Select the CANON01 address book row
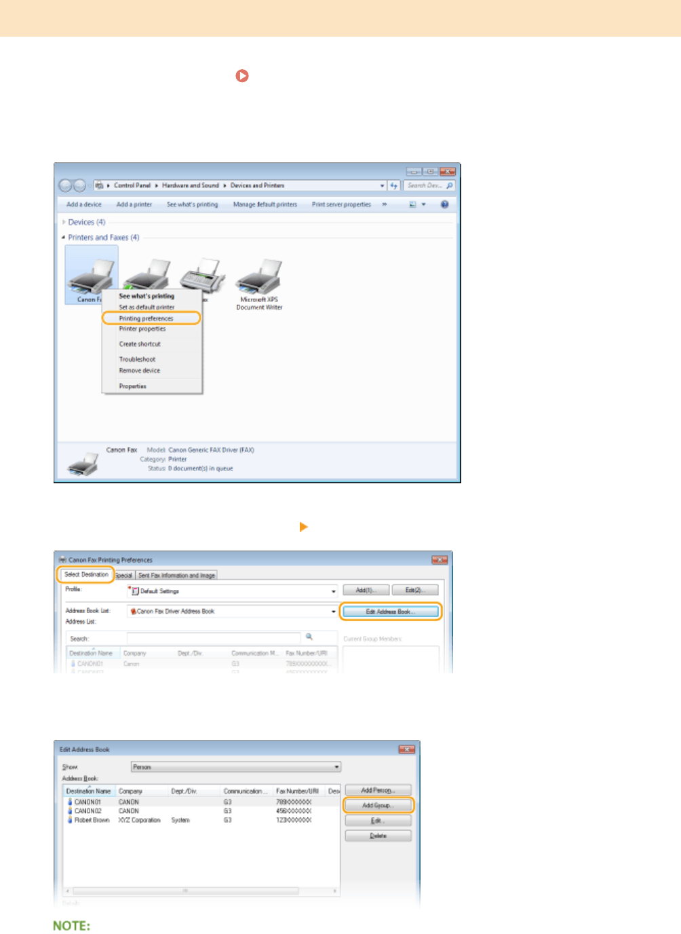The width and height of the screenshot is (681, 934). point(201,802)
